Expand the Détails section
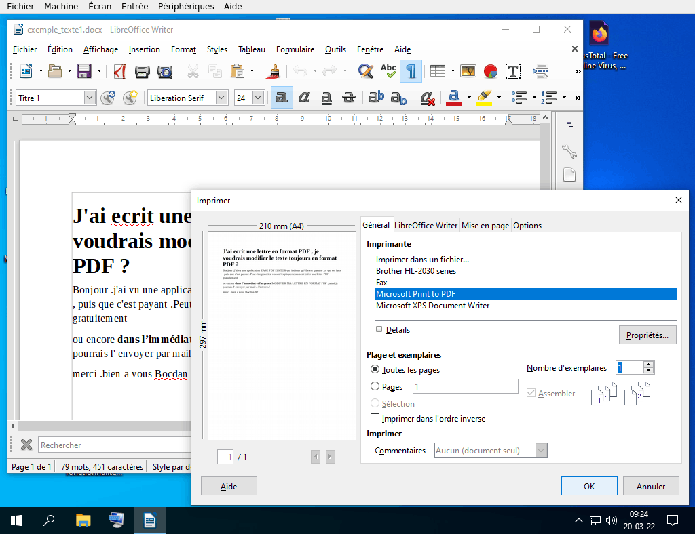Image resolution: width=695 pixels, height=534 pixels. [x=379, y=329]
